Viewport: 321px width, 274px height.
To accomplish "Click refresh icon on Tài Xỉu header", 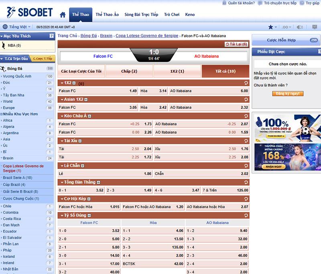I will point(246,141).
